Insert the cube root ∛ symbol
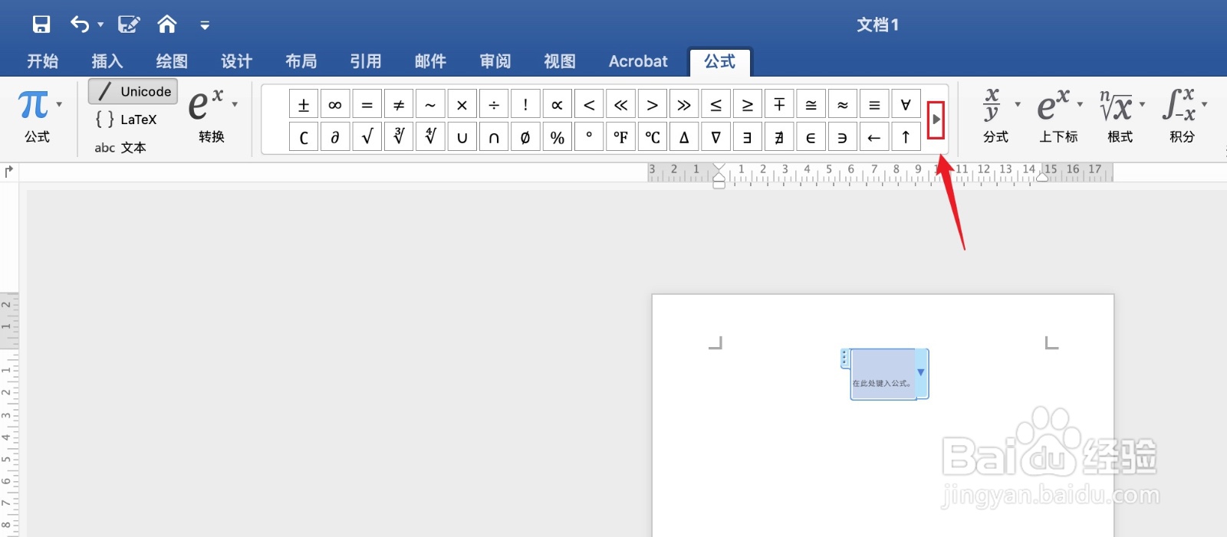This screenshot has width=1227, height=537. pos(399,137)
